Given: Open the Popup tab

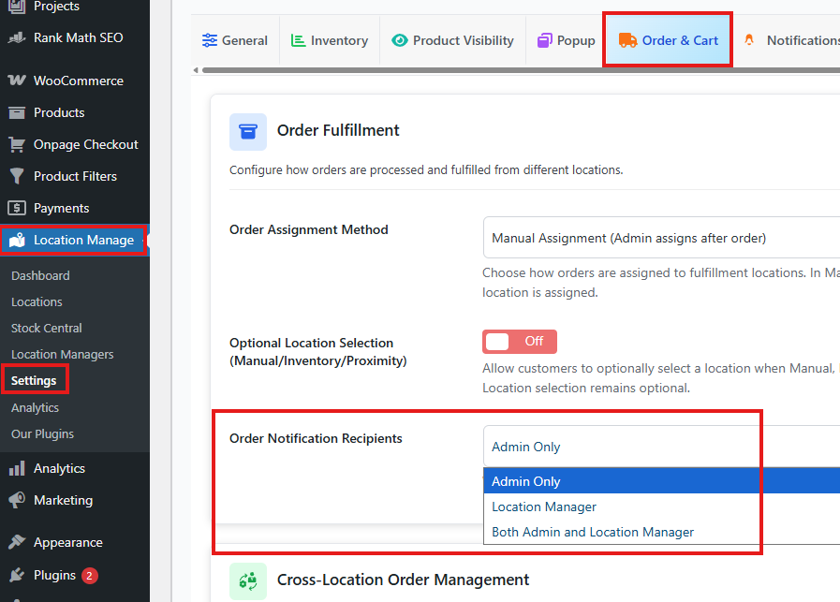Looking at the screenshot, I should (567, 40).
